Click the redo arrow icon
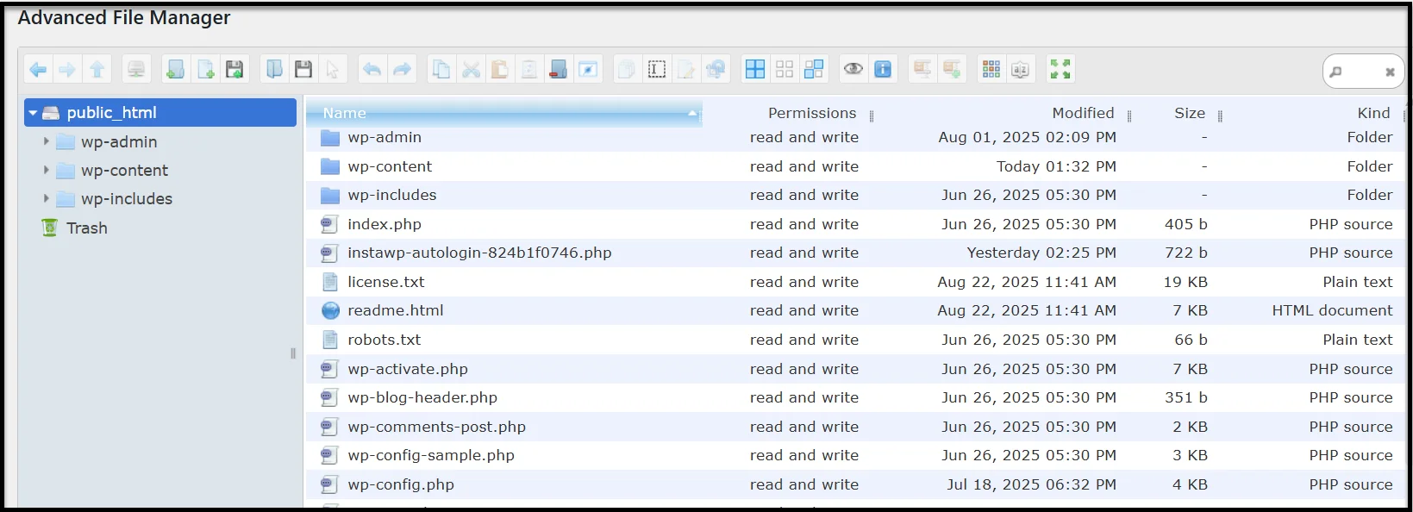 coord(402,70)
